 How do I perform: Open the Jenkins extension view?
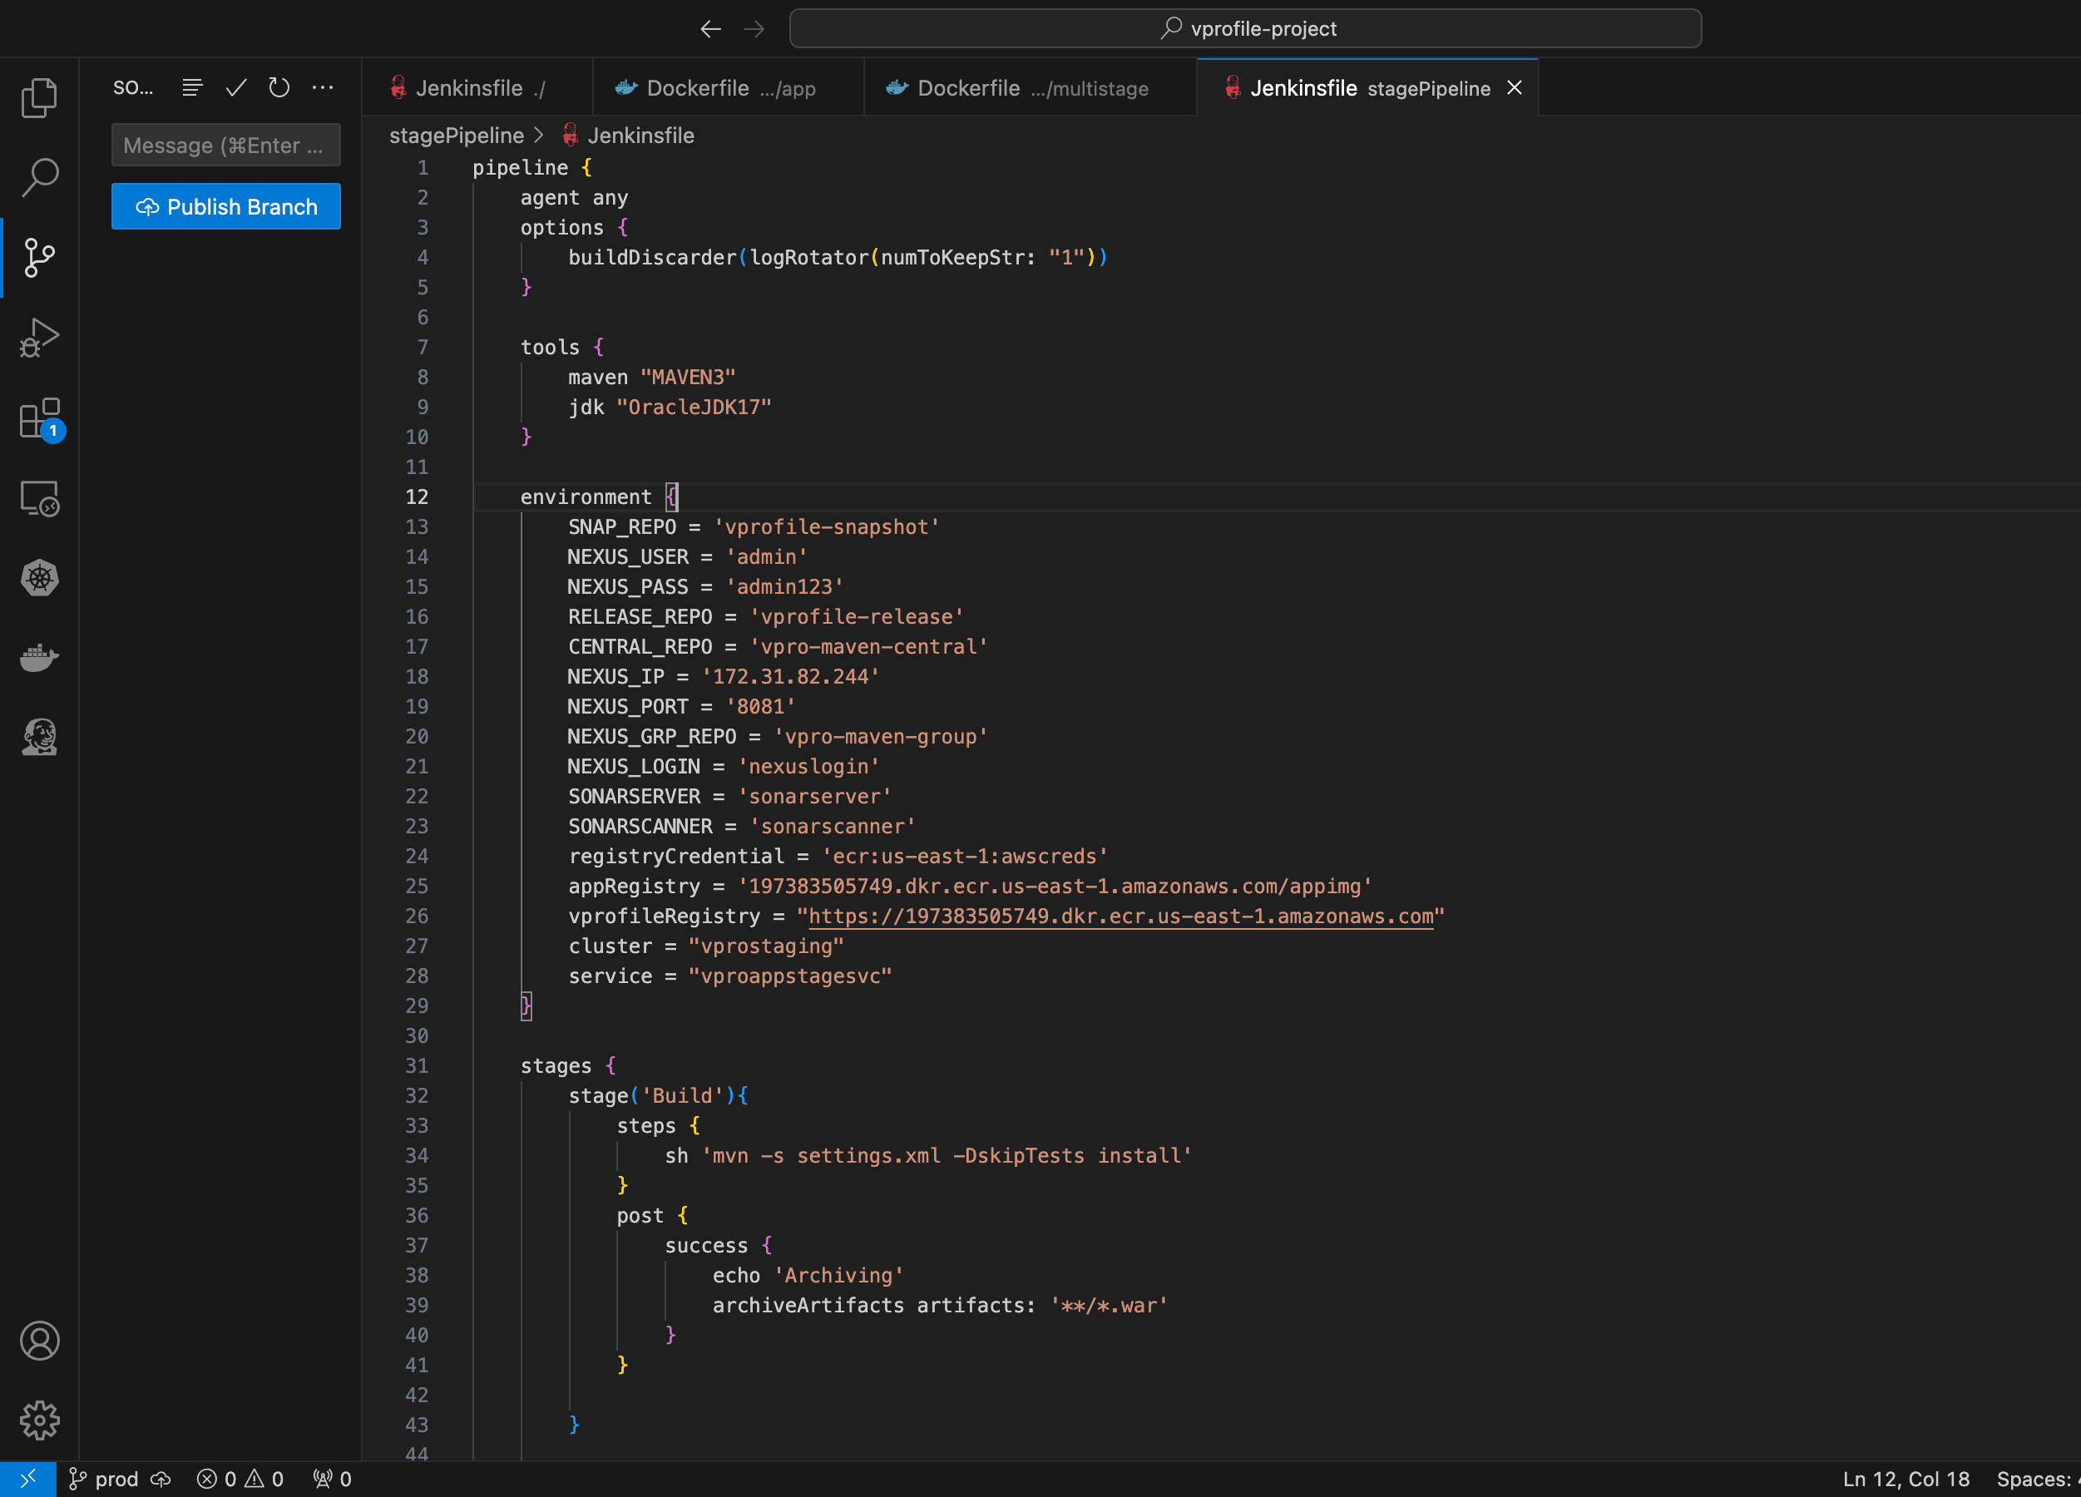click(x=39, y=737)
